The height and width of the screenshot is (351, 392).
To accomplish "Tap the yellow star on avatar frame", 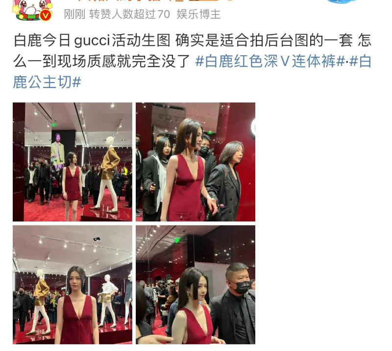I will point(16,9).
